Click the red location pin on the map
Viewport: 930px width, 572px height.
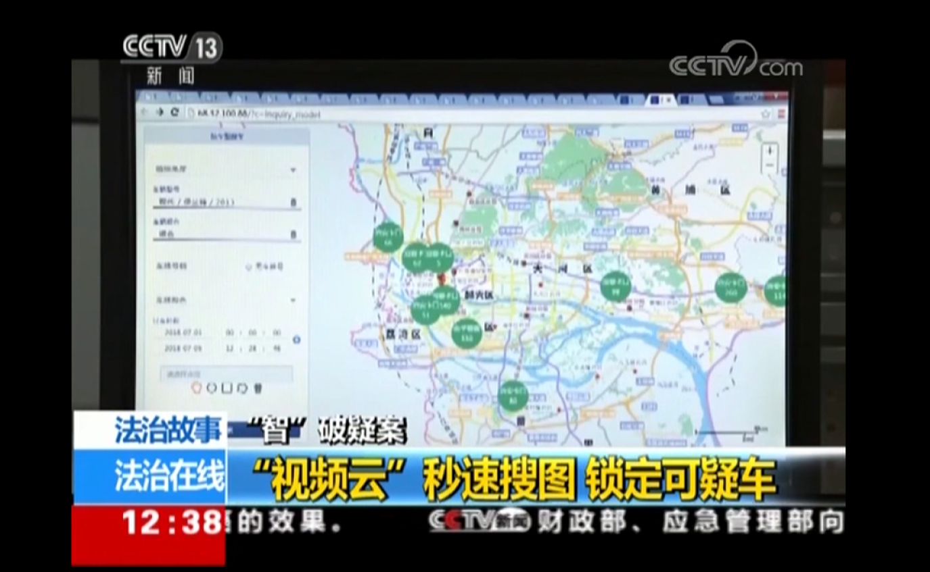click(440, 278)
